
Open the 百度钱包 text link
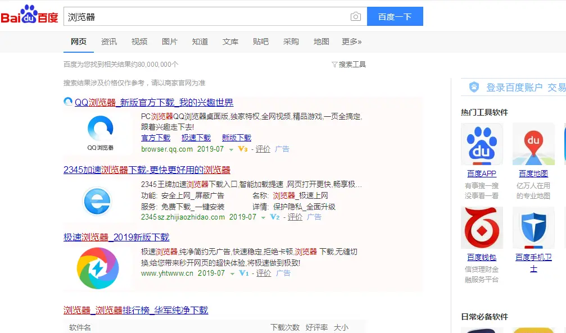pos(482,257)
